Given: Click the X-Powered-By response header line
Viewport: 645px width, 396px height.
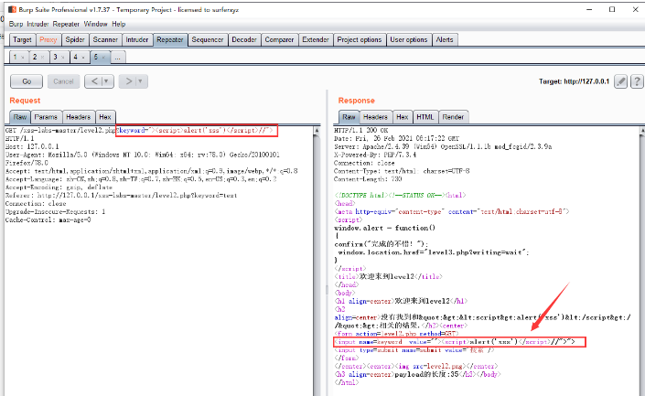Looking at the screenshot, I should [x=375, y=155].
